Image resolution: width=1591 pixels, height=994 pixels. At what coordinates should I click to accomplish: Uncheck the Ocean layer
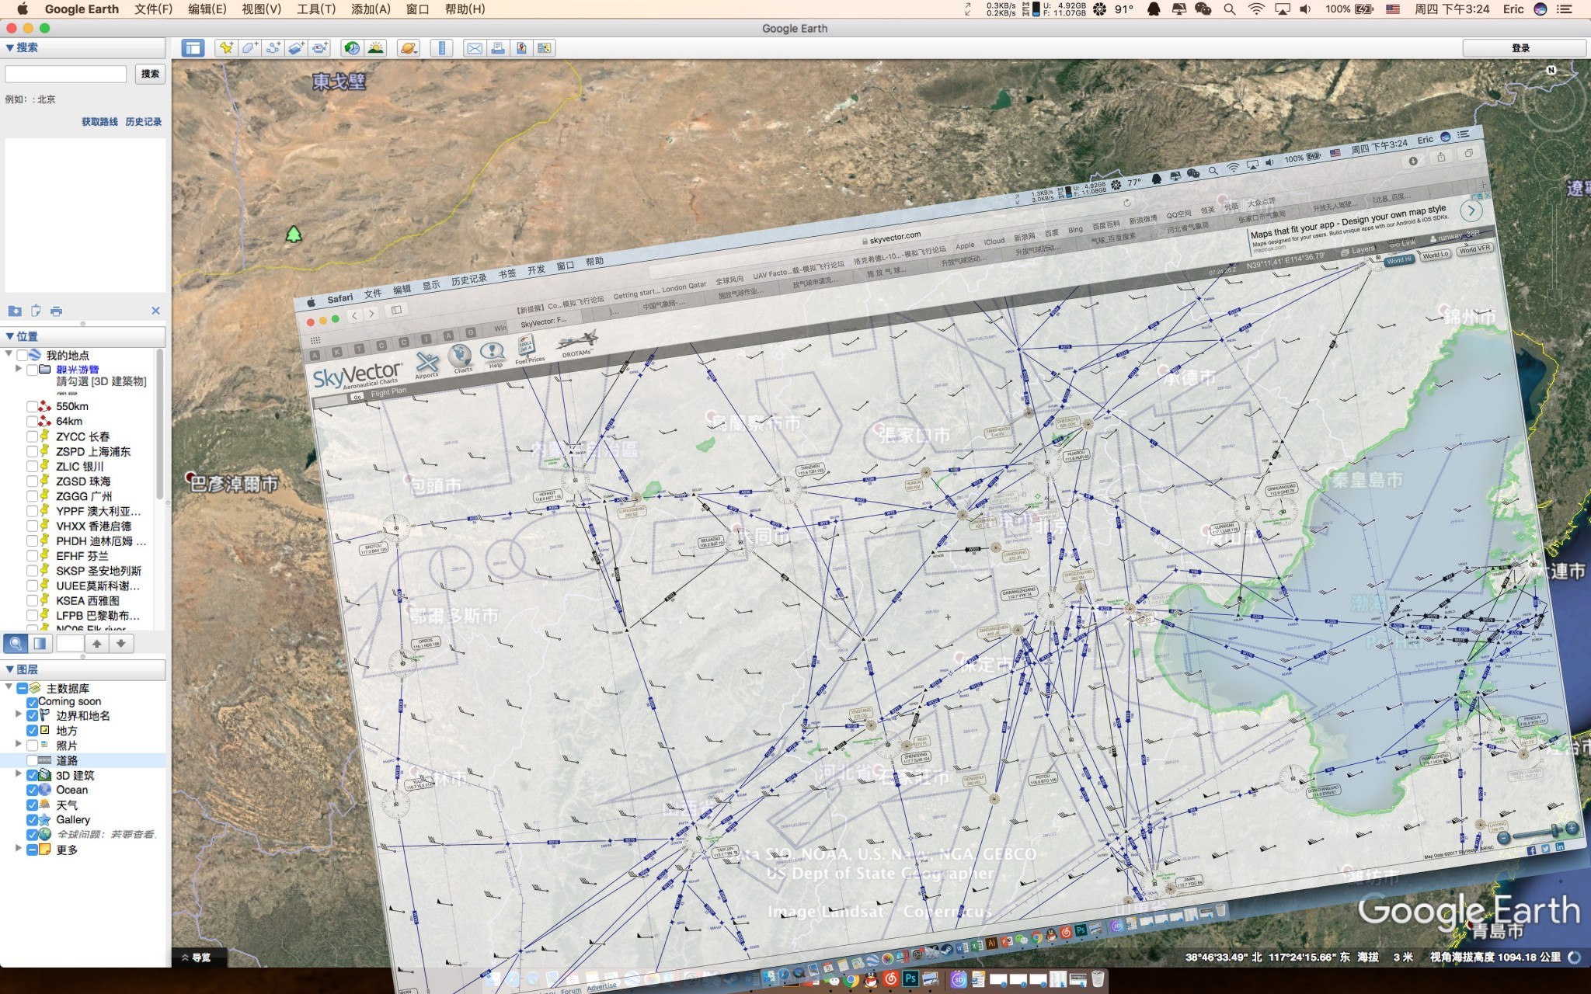(x=32, y=790)
